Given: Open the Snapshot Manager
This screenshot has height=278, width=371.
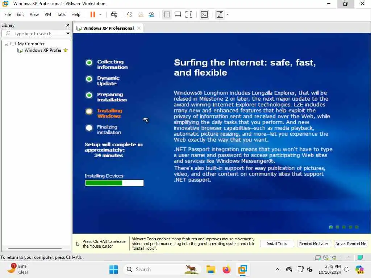Looking at the screenshot, I should point(151,14).
